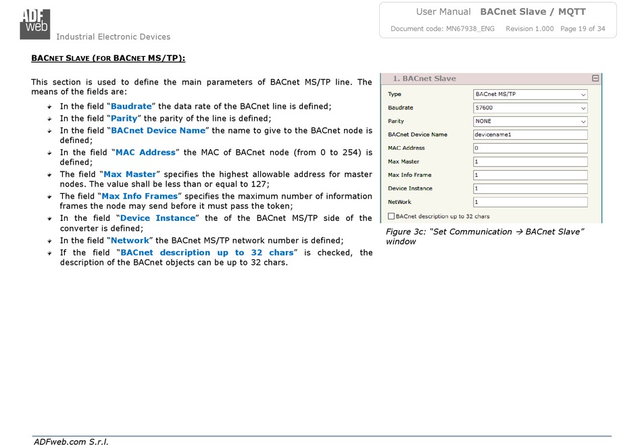Screen dimensions: 642x445
Task: Click 'Page 19 of 34' in header
Action: pyautogui.click(x=583, y=28)
